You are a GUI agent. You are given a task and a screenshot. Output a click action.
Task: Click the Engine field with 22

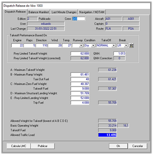pos(17,45)
